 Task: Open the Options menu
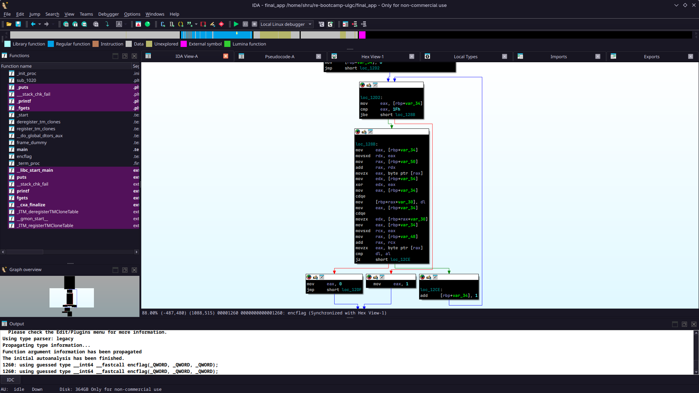click(x=132, y=14)
